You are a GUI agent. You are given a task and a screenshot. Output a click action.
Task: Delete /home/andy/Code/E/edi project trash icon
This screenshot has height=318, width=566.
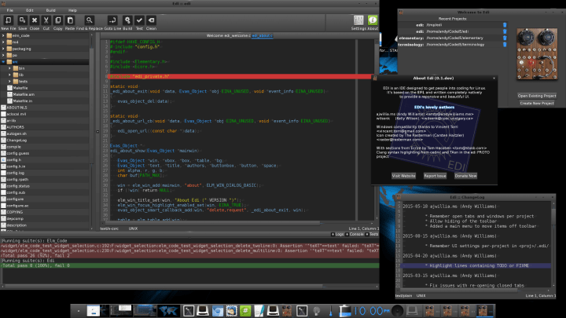pyautogui.click(x=505, y=31)
